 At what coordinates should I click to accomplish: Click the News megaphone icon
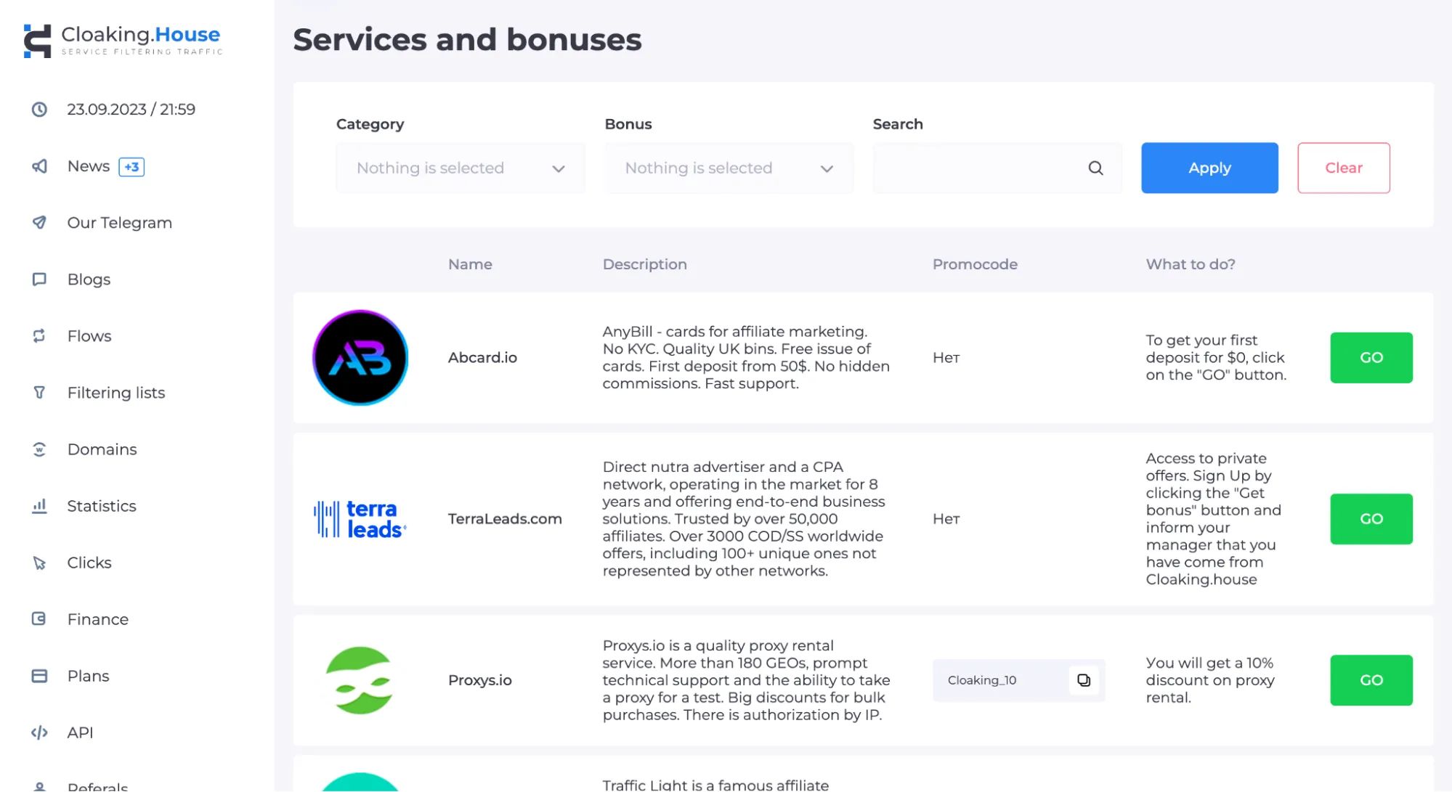39,166
